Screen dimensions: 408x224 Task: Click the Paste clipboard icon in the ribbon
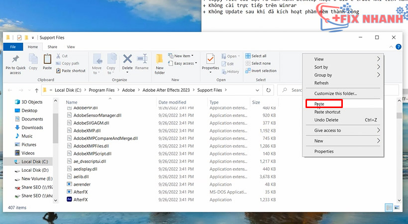[x=47, y=59]
